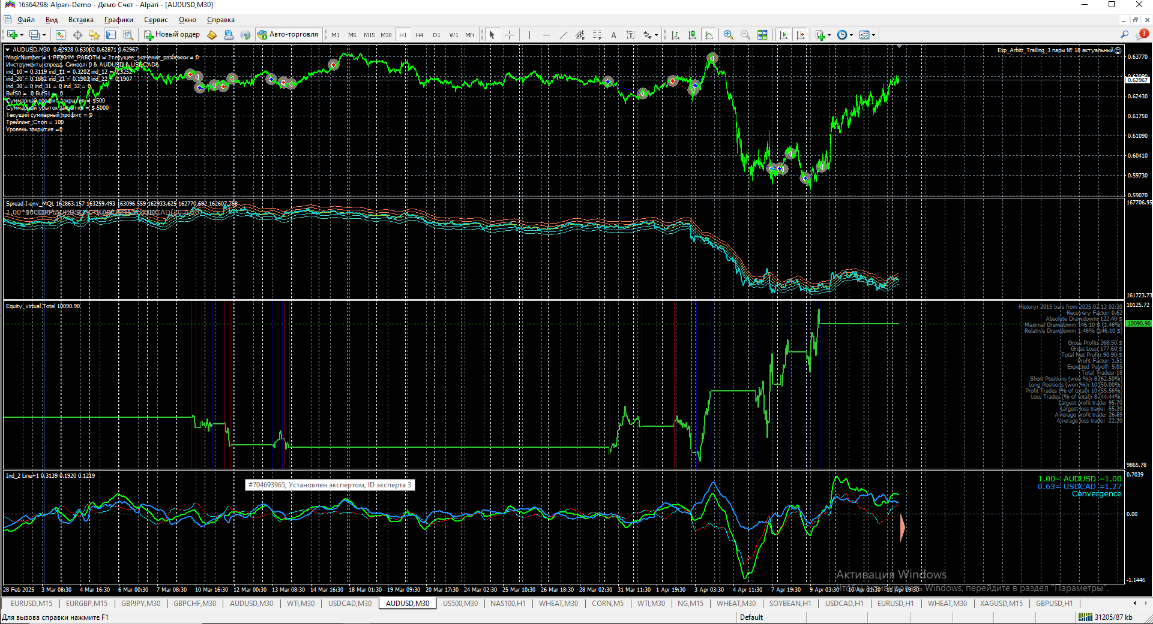Open the Вид menu
Image resolution: width=1153 pixels, height=624 pixels.
pyautogui.click(x=52, y=20)
